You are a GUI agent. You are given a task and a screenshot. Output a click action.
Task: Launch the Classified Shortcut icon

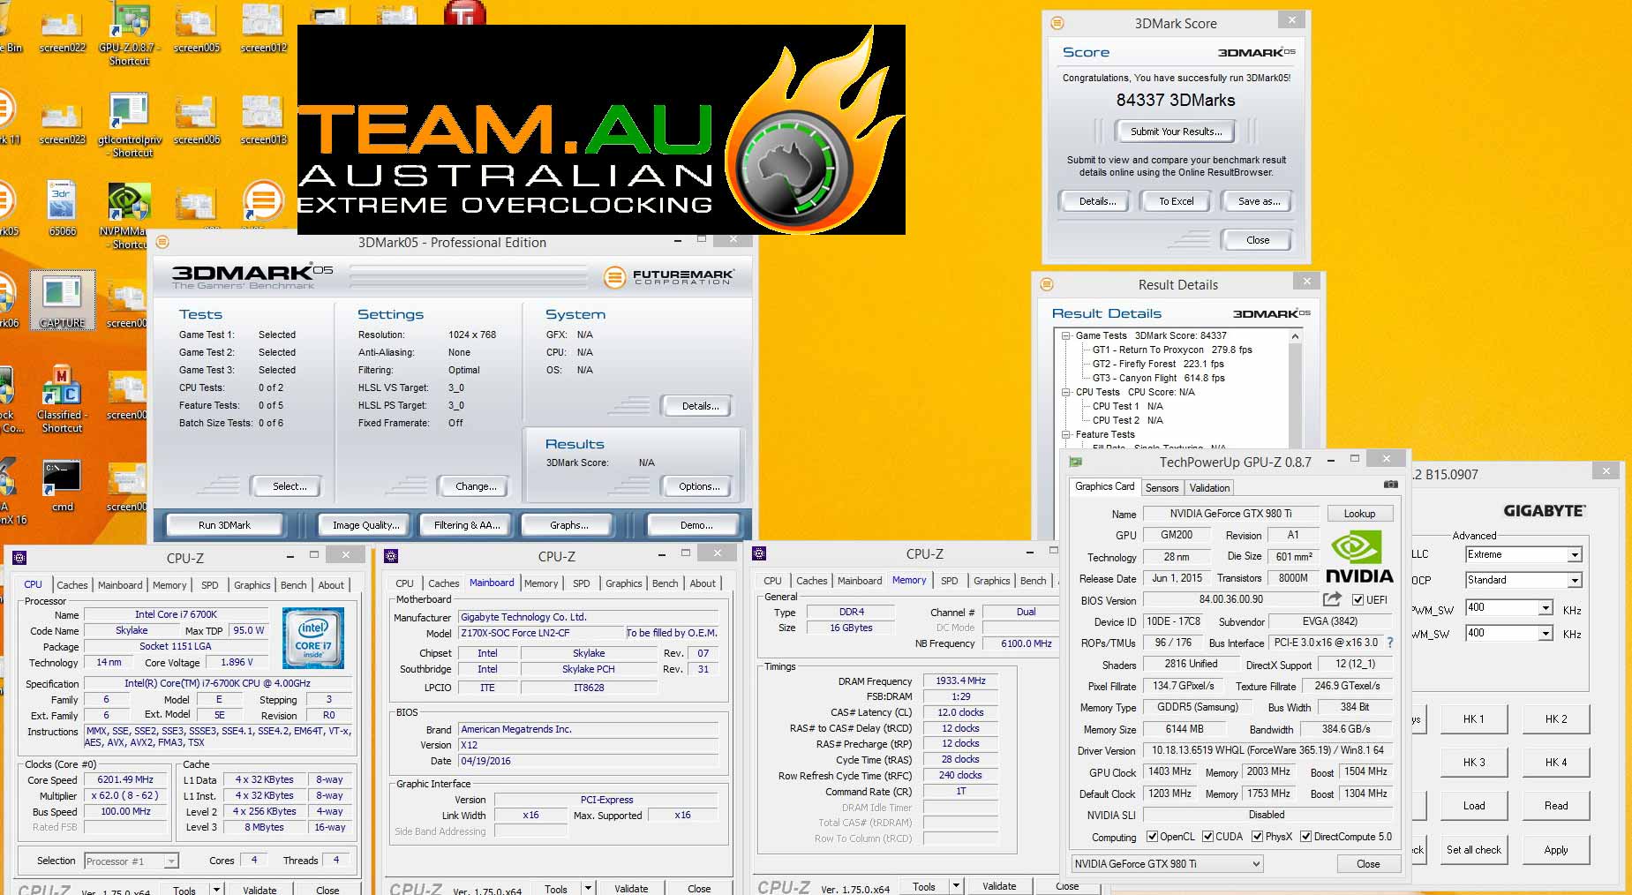(x=62, y=399)
